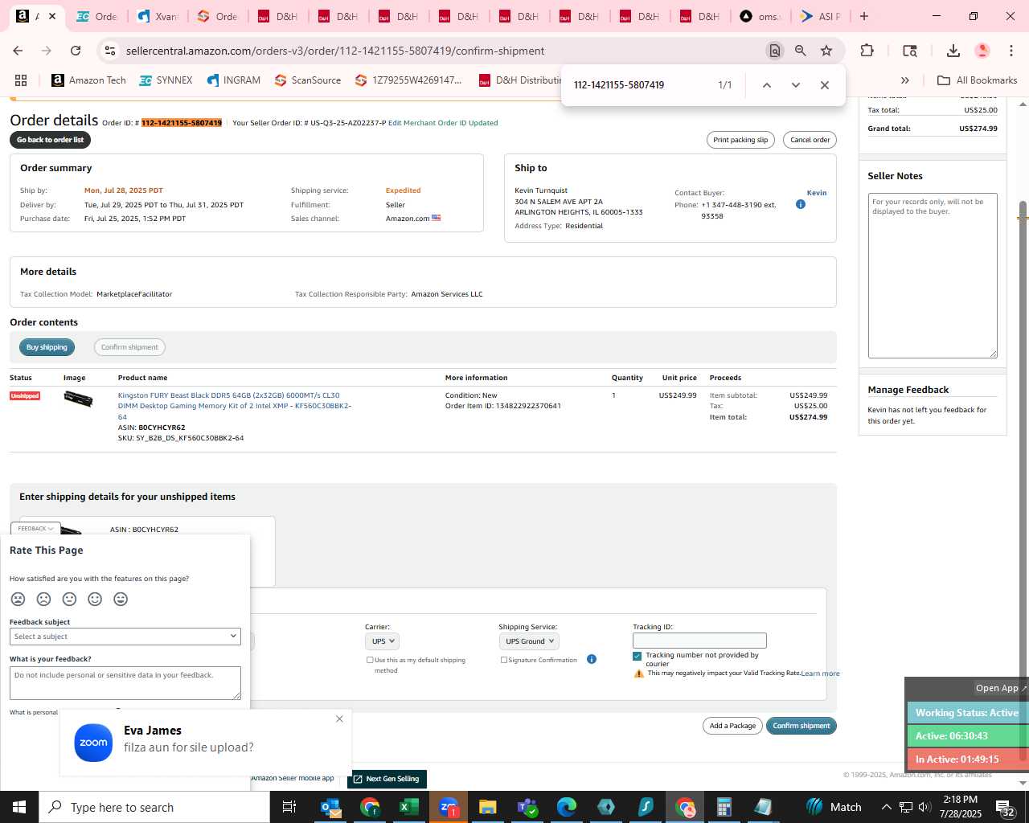1029x823 pixels.
Task: Show the hidden bookmarks overflow chevron
Action: 905,80
